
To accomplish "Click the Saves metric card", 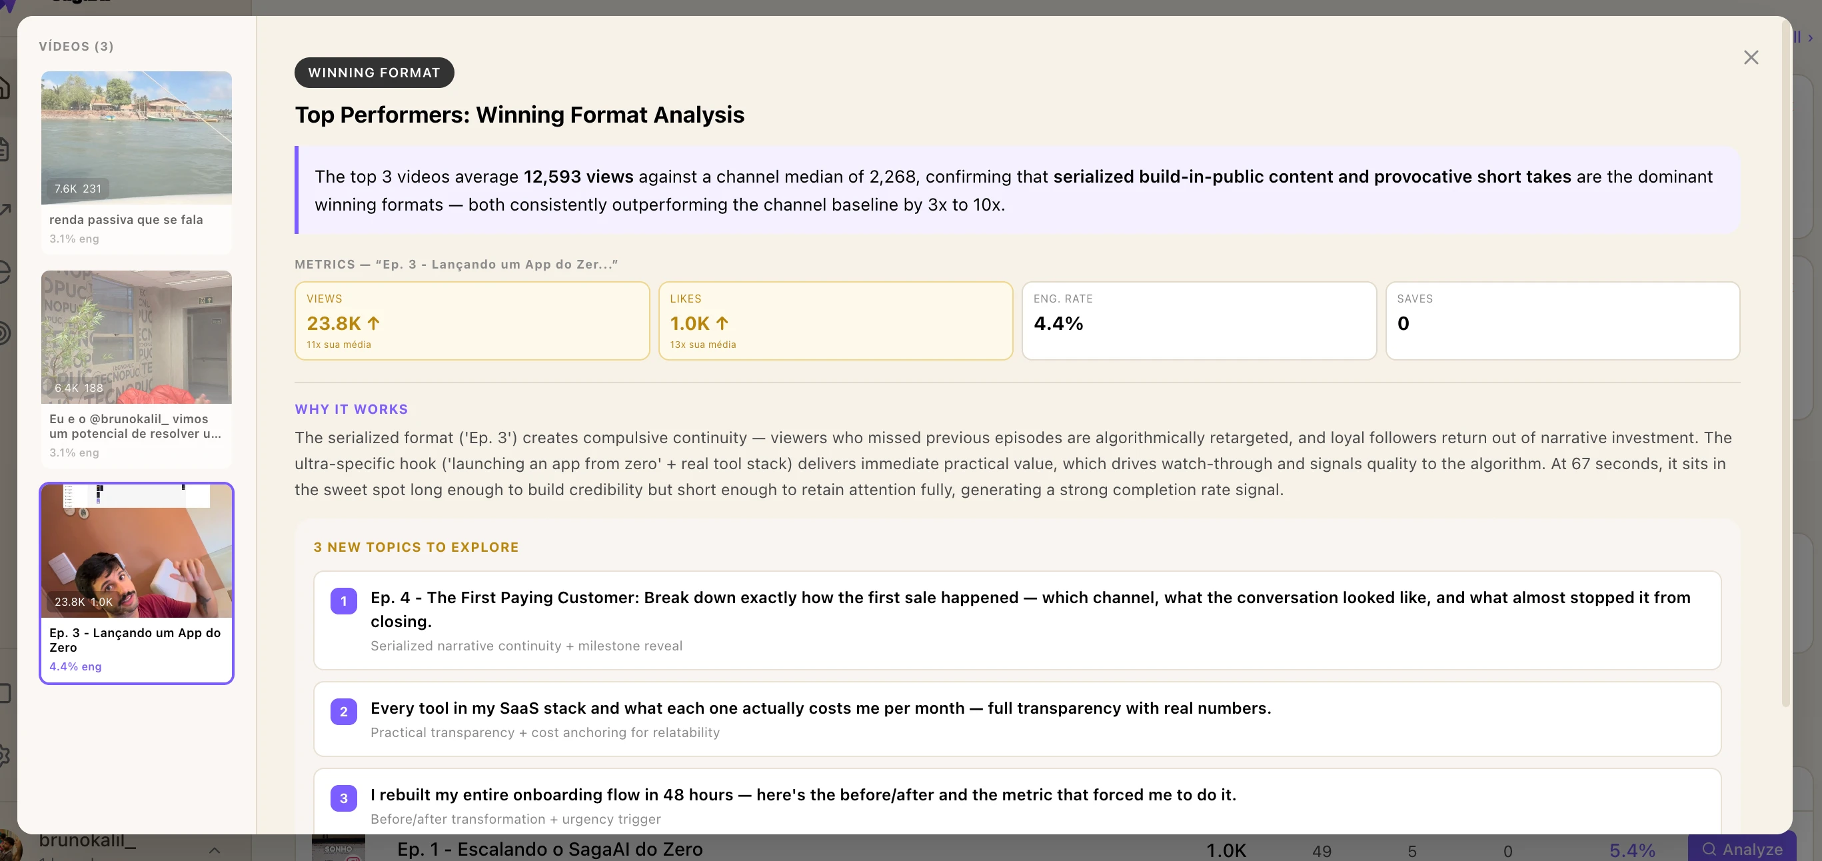I will 1561,321.
